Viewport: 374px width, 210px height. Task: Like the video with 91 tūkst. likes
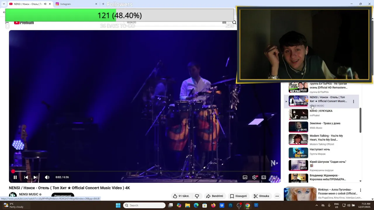(x=181, y=196)
